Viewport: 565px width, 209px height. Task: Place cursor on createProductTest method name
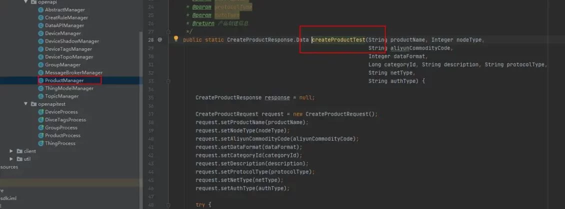pyautogui.click(x=339, y=39)
